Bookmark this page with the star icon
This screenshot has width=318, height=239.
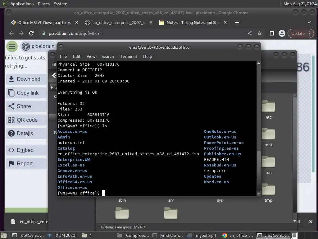[x=260, y=33]
